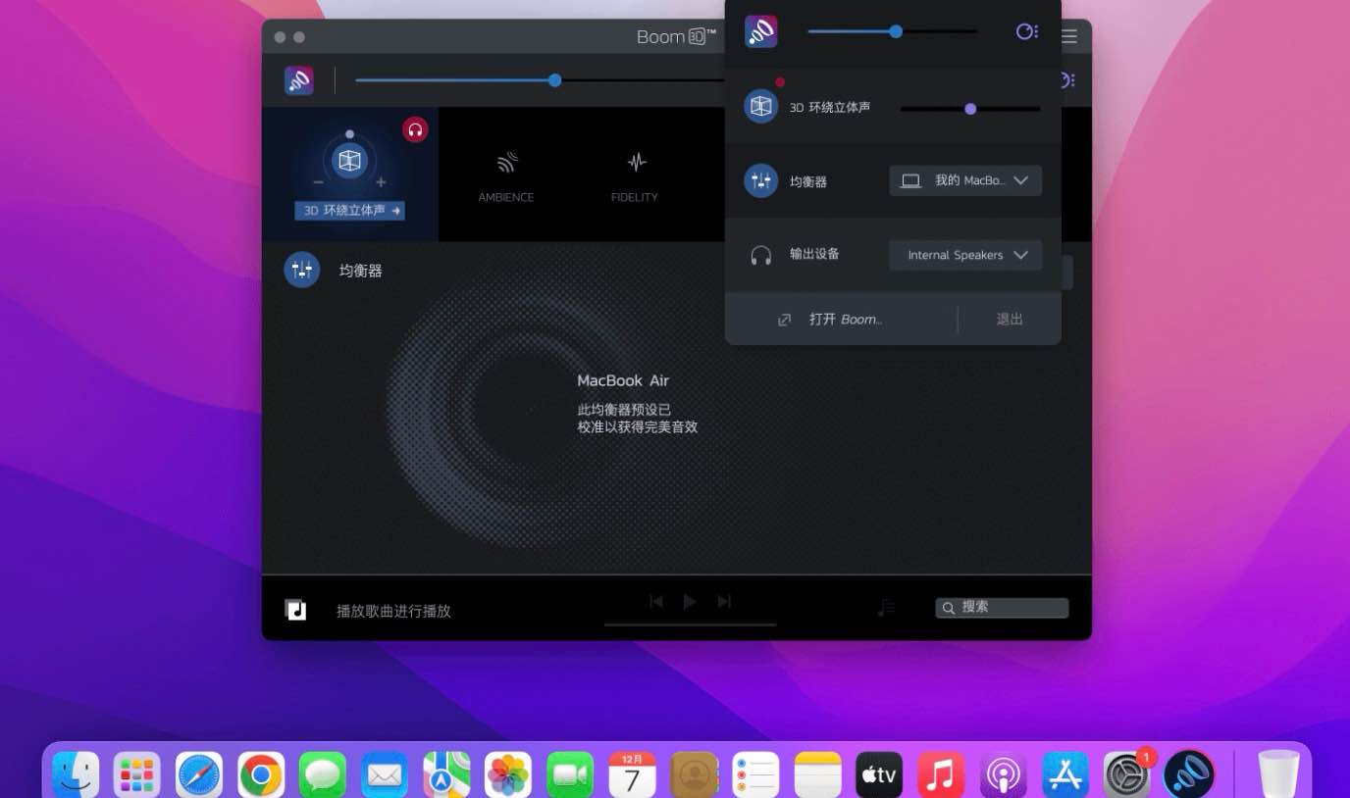Viewport: 1350px width, 798px height.
Task: Click the app volume controller icon in popup
Action: coord(1026,31)
